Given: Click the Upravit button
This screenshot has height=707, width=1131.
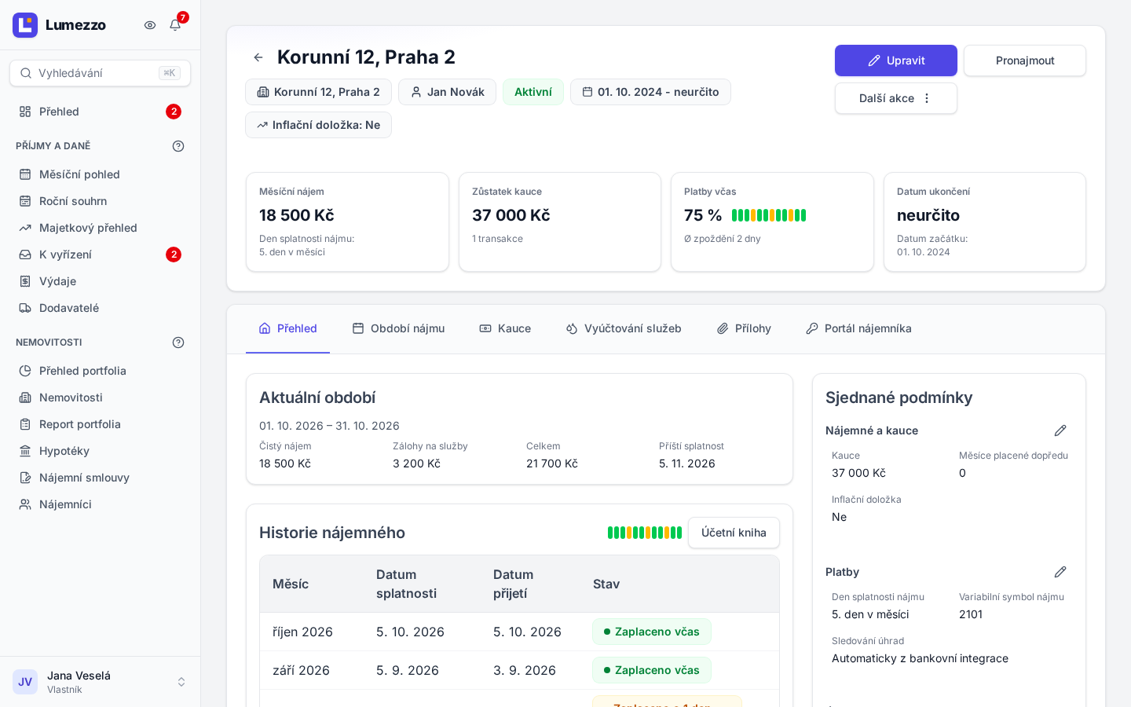Looking at the screenshot, I should coord(896,60).
